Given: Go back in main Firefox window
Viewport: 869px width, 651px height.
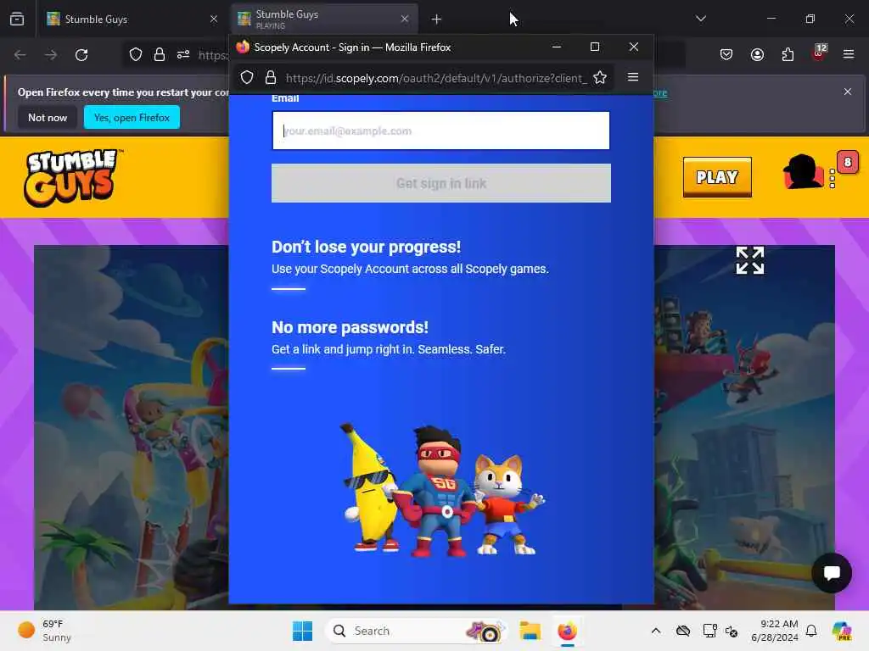Looking at the screenshot, I should coord(20,55).
